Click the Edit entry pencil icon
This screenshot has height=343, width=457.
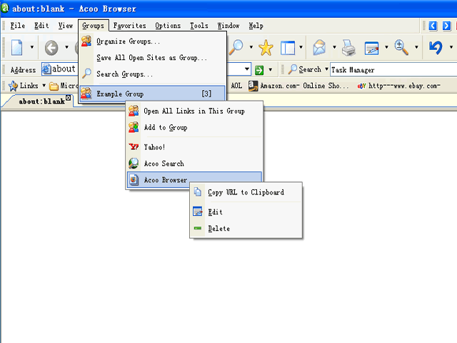198,212
